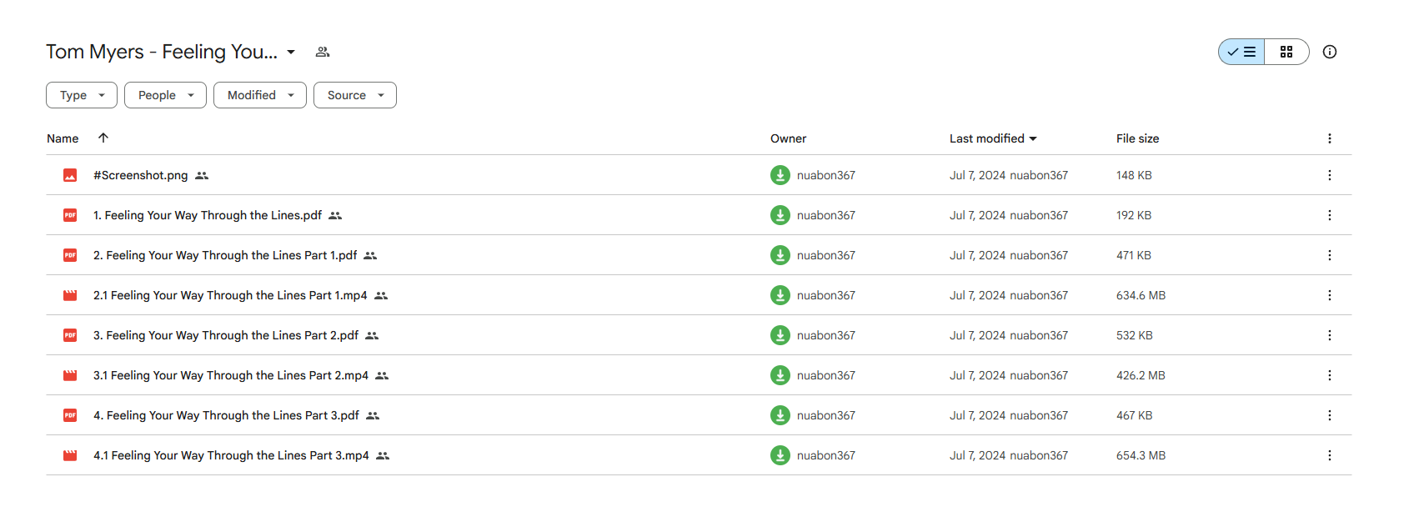This screenshot has height=522, width=1404.
Task: Click shared icon next to #Screenshot.png
Action: click(202, 175)
